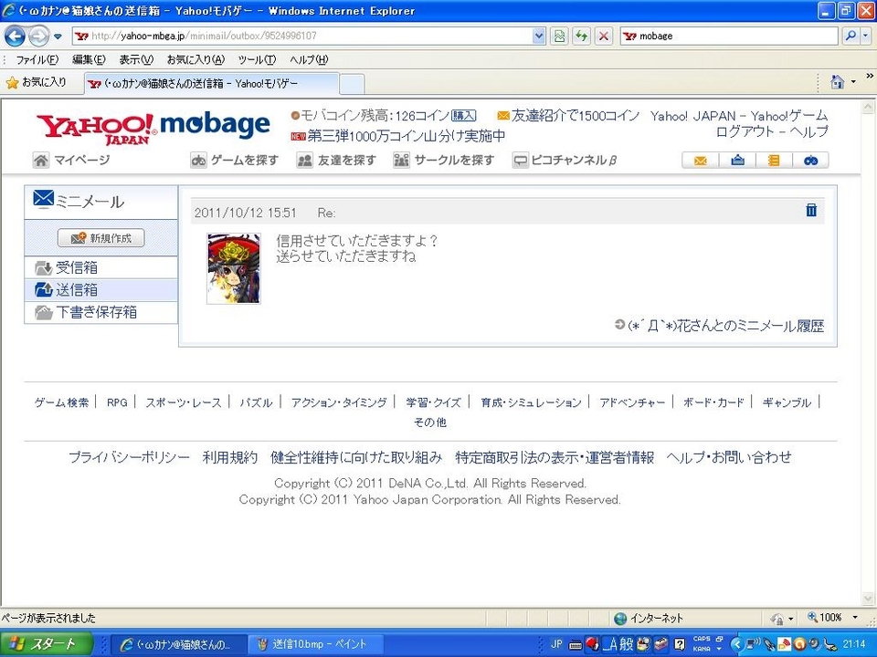Open a new blank browser tab
877x657 pixels.
click(352, 84)
